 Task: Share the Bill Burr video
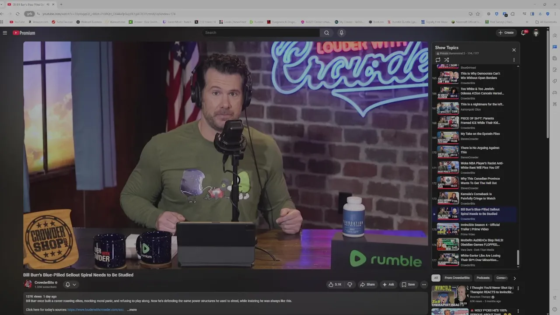click(367, 284)
